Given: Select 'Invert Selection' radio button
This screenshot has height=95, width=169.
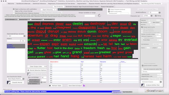Looking at the screenshot, I should 31,20.
